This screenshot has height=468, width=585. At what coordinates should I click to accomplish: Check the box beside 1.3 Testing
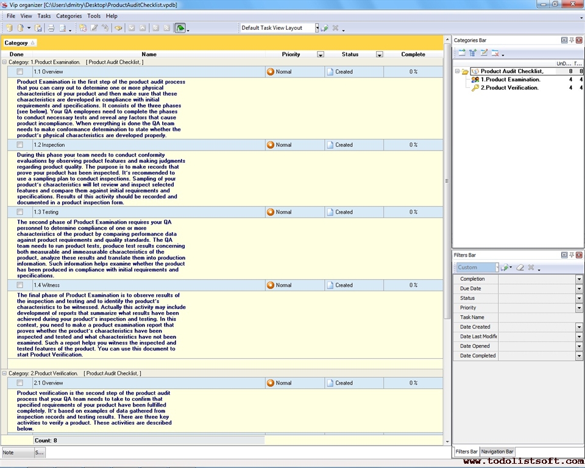[20, 211]
